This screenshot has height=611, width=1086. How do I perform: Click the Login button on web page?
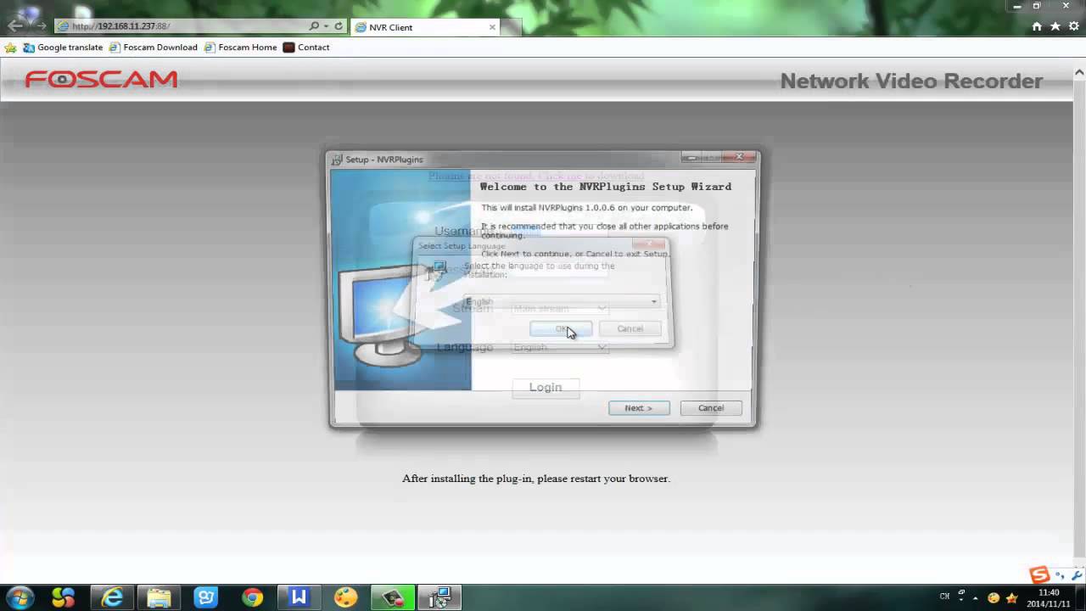click(546, 387)
